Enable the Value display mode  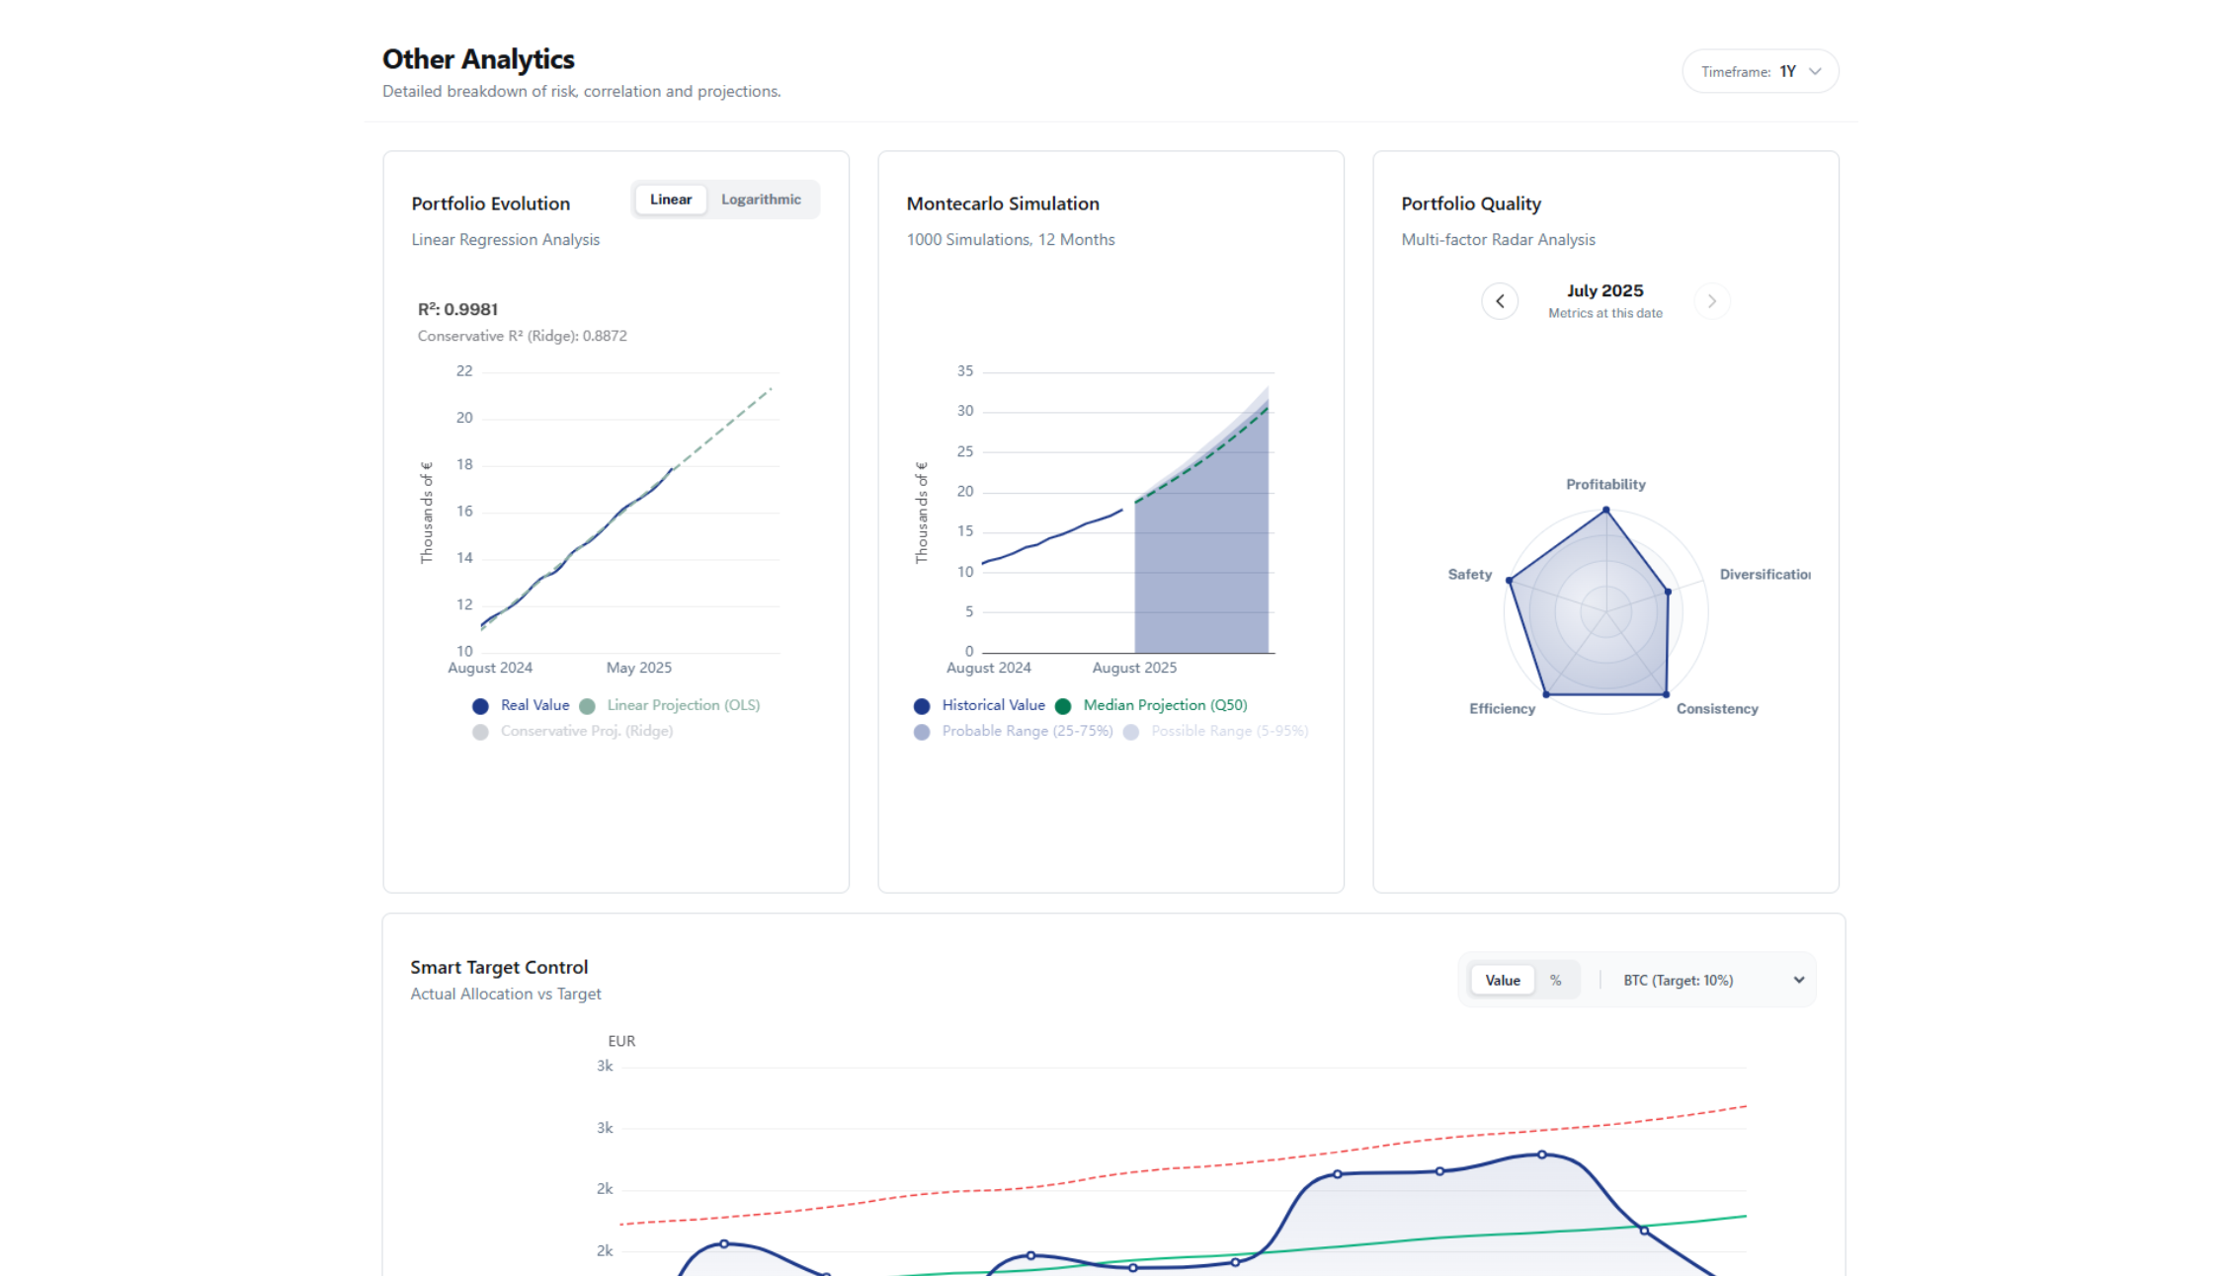point(1502,980)
